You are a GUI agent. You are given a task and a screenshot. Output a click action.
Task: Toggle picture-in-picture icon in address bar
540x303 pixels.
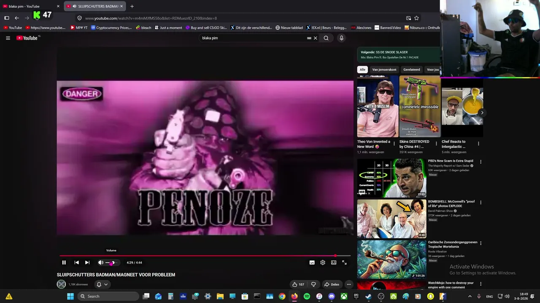408,18
